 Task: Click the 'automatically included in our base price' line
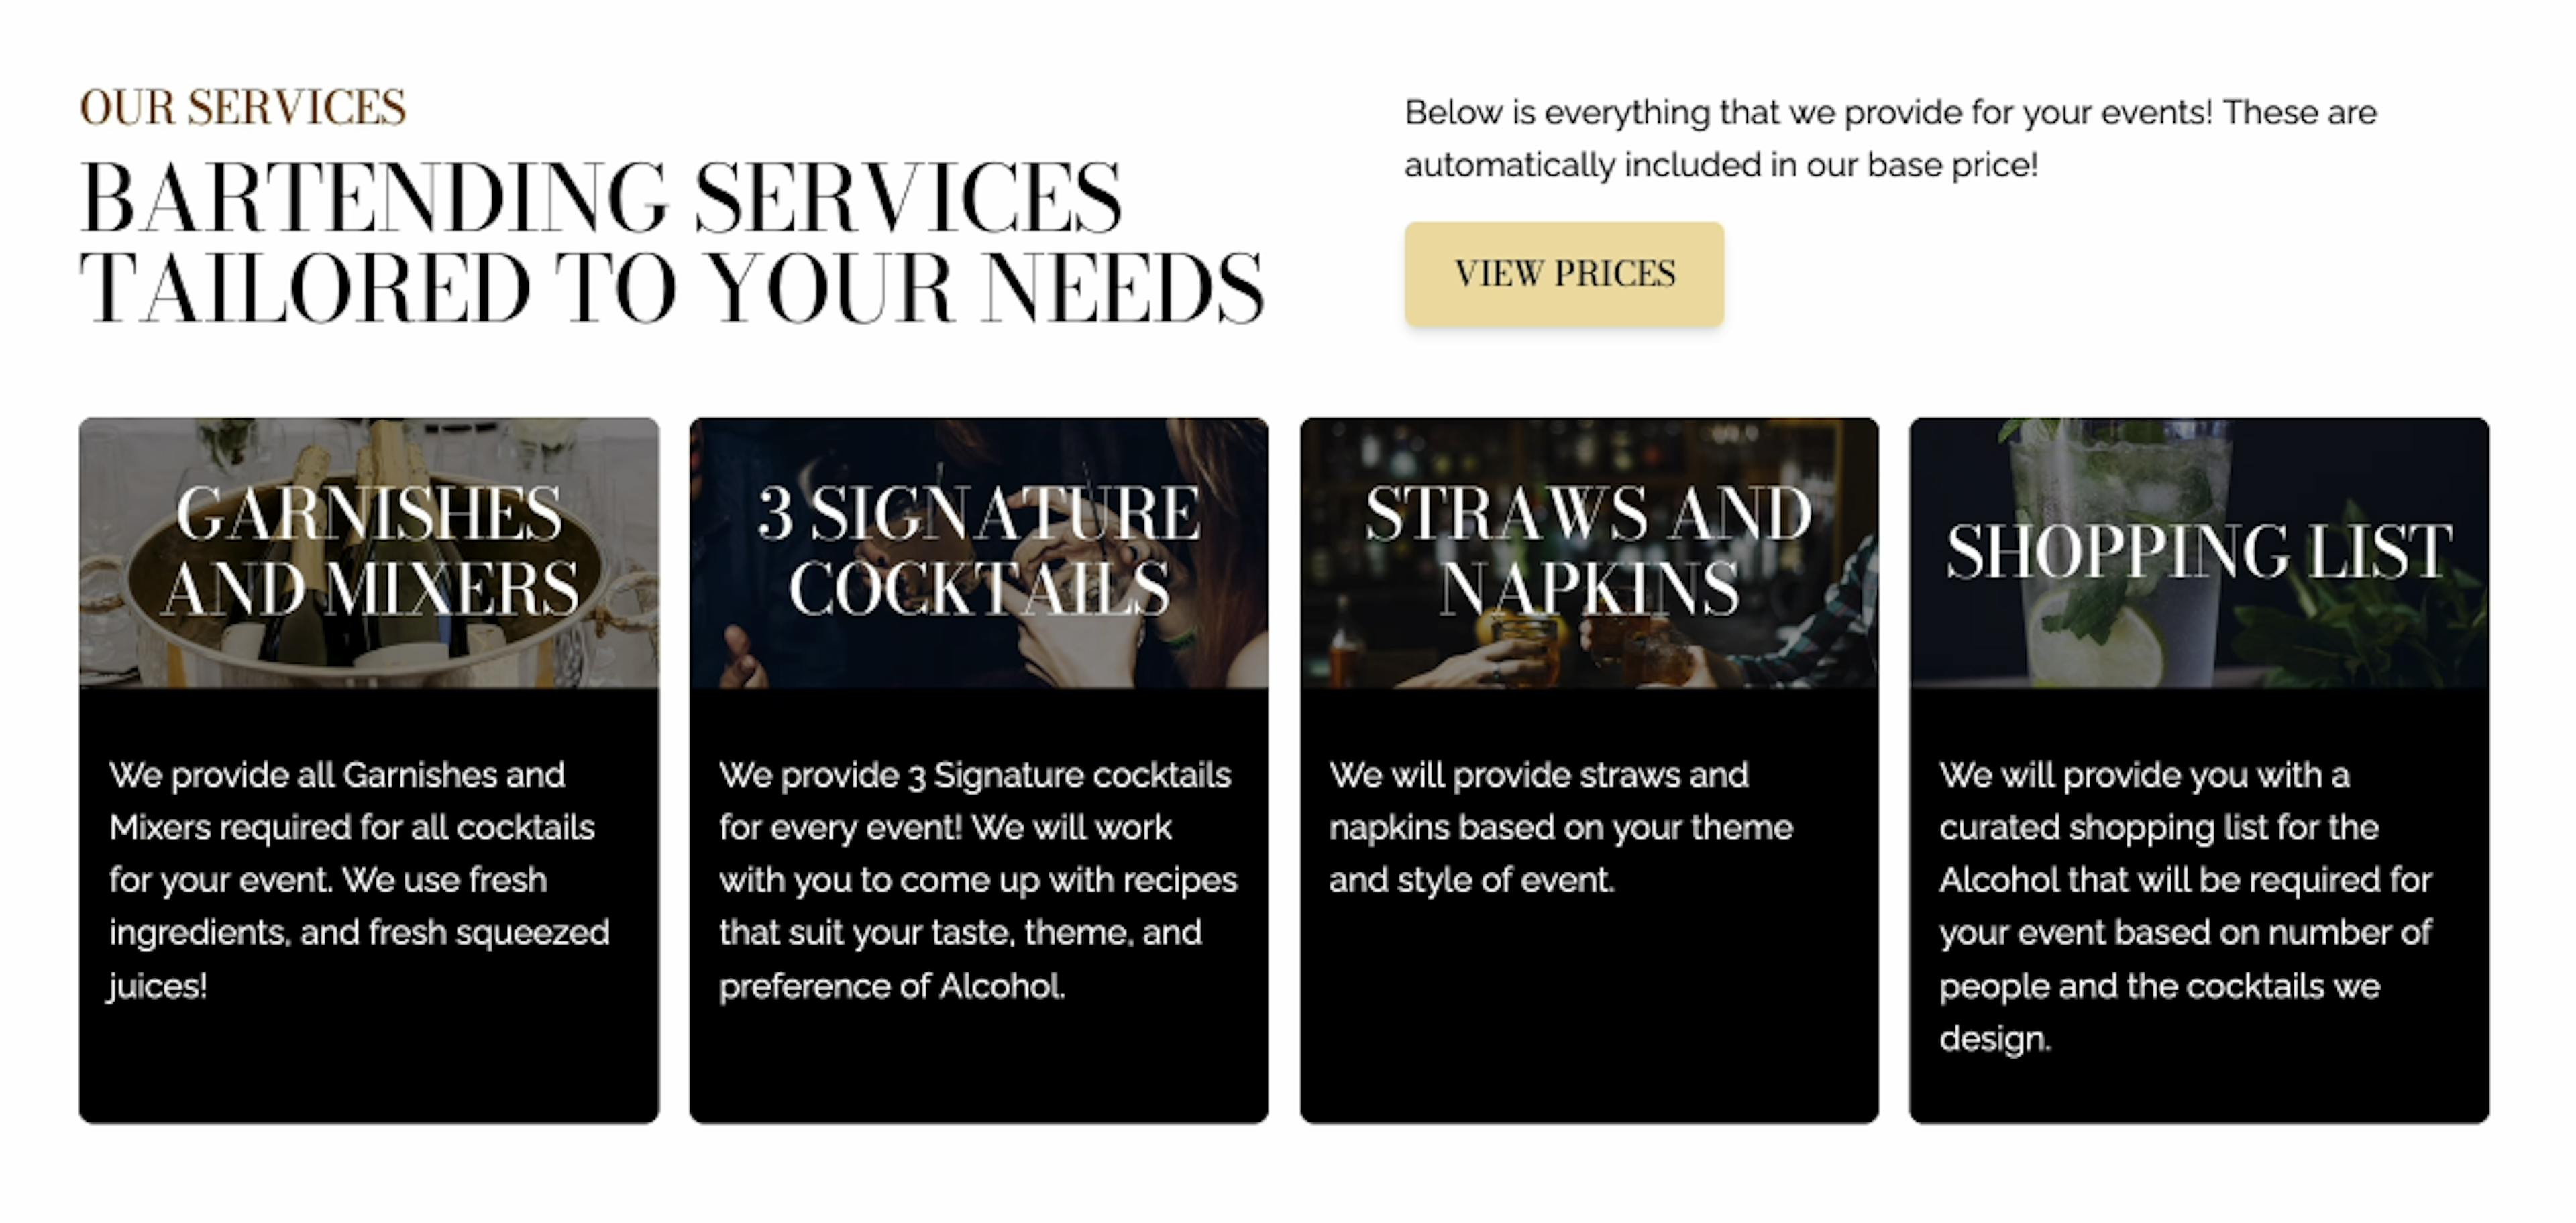pos(1721,165)
